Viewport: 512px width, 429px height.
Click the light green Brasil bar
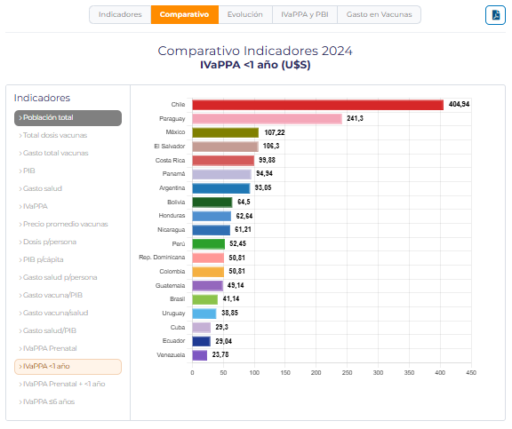[x=205, y=299]
